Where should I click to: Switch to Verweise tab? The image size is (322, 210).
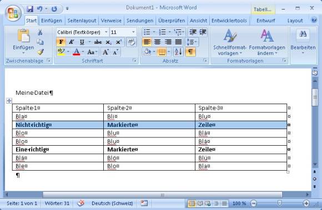111,21
